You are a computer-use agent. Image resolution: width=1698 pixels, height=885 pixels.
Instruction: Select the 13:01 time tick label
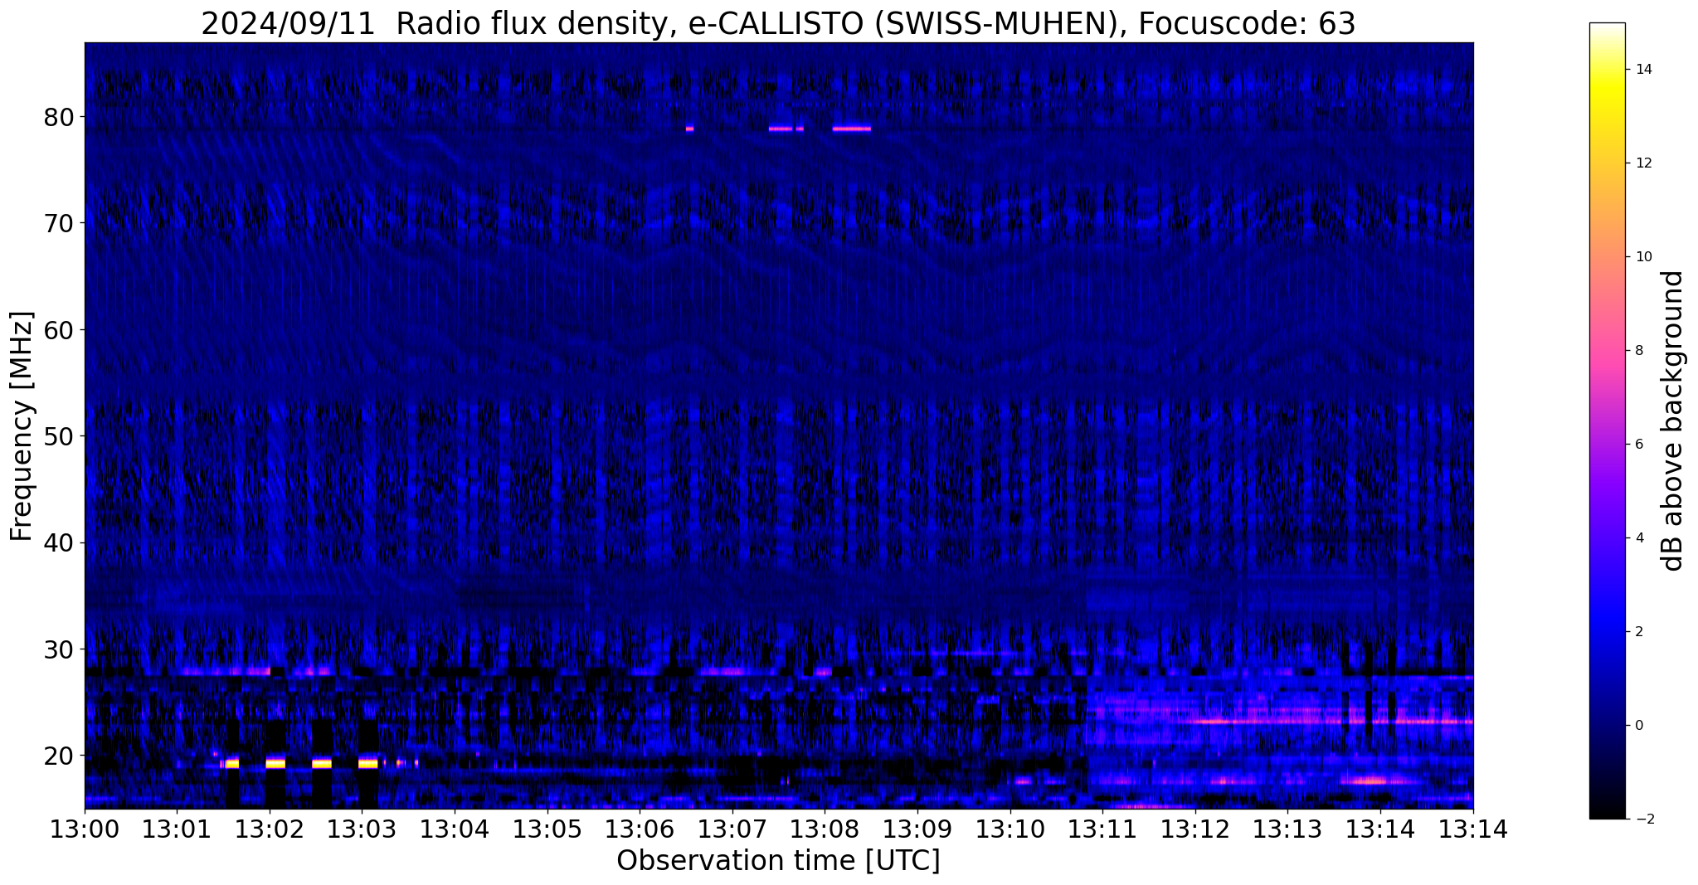(177, 829)
